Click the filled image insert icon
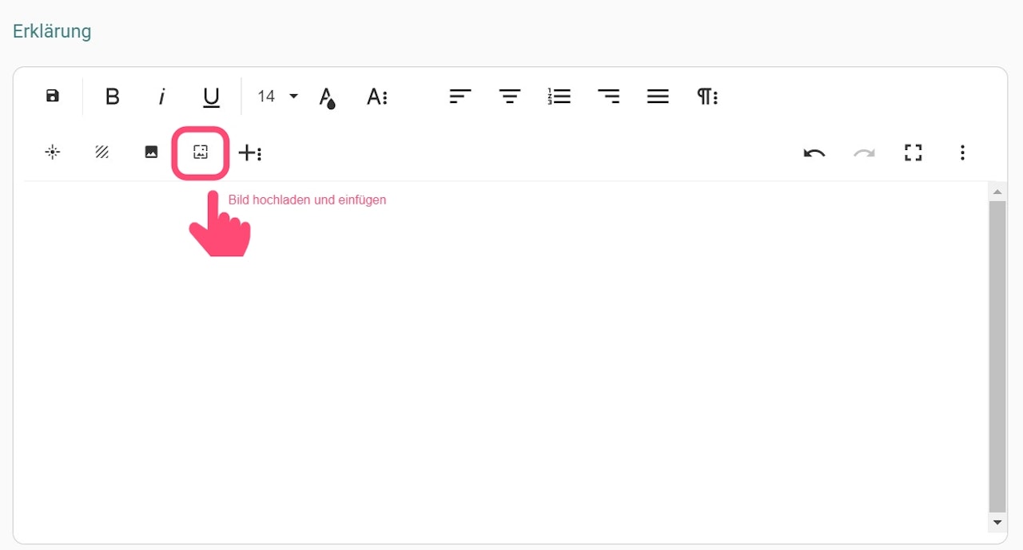The width and height of the screenshot is (1023, 550). 151,152
